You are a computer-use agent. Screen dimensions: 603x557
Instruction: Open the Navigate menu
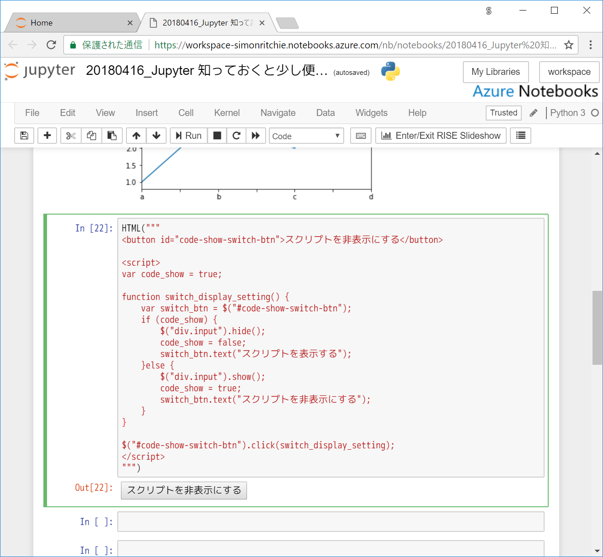click(278, 113)
